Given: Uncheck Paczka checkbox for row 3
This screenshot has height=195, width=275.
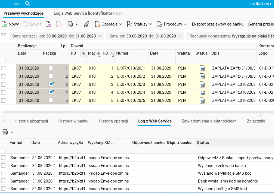Looking at the screenshot, I should point(51,84).
